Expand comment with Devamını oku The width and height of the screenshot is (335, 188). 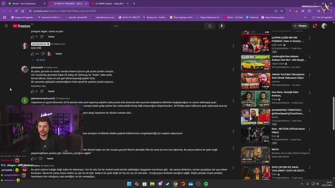(x=38, y=86)
